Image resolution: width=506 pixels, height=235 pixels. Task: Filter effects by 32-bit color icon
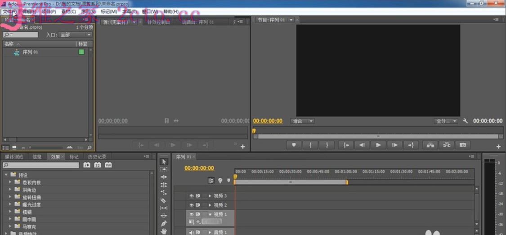[98, 165]
